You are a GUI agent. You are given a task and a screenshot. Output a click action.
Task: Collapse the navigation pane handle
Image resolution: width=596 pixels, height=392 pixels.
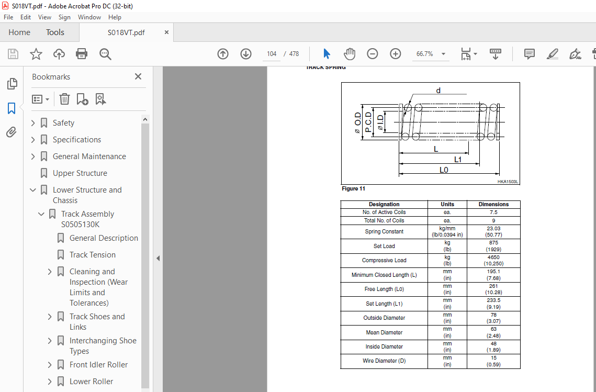[x=158, y=259]
